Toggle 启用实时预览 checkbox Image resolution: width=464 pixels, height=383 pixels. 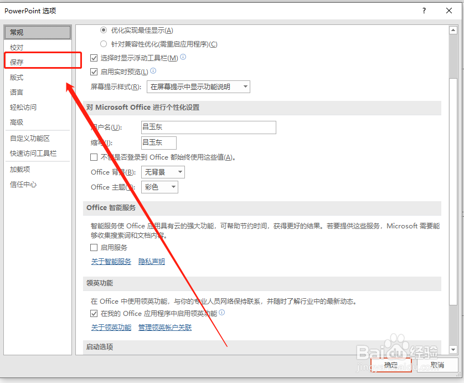[94, 72]
